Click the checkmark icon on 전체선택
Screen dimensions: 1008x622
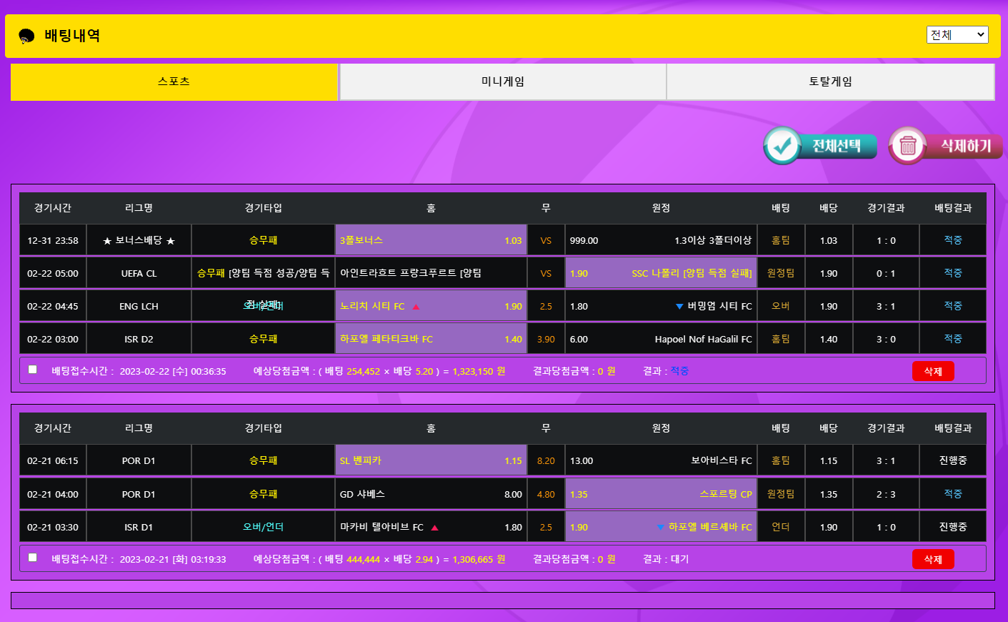pos(782,146)
